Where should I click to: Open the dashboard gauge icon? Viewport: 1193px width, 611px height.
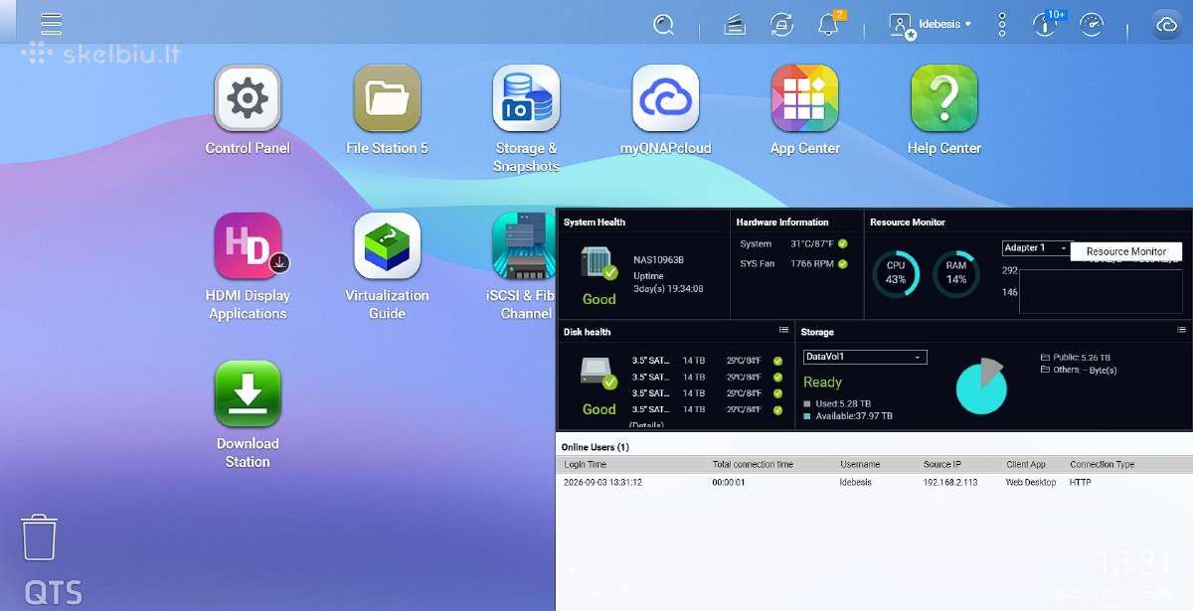(1092, 25)
